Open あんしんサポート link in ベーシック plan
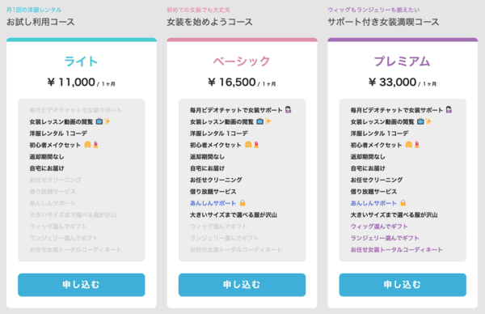Screen dimensions: 485x314 (x=213, y=203)
